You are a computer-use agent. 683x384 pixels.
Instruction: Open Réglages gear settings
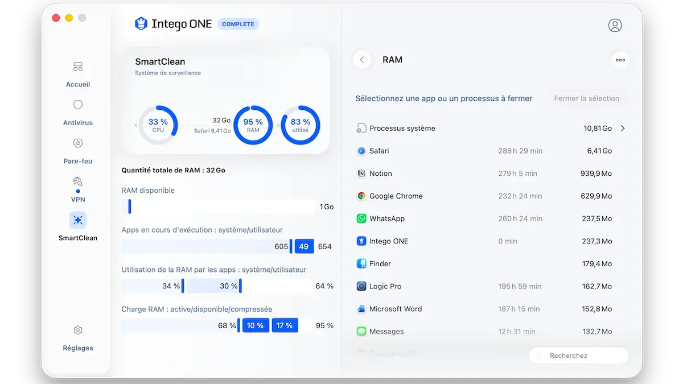78,338
